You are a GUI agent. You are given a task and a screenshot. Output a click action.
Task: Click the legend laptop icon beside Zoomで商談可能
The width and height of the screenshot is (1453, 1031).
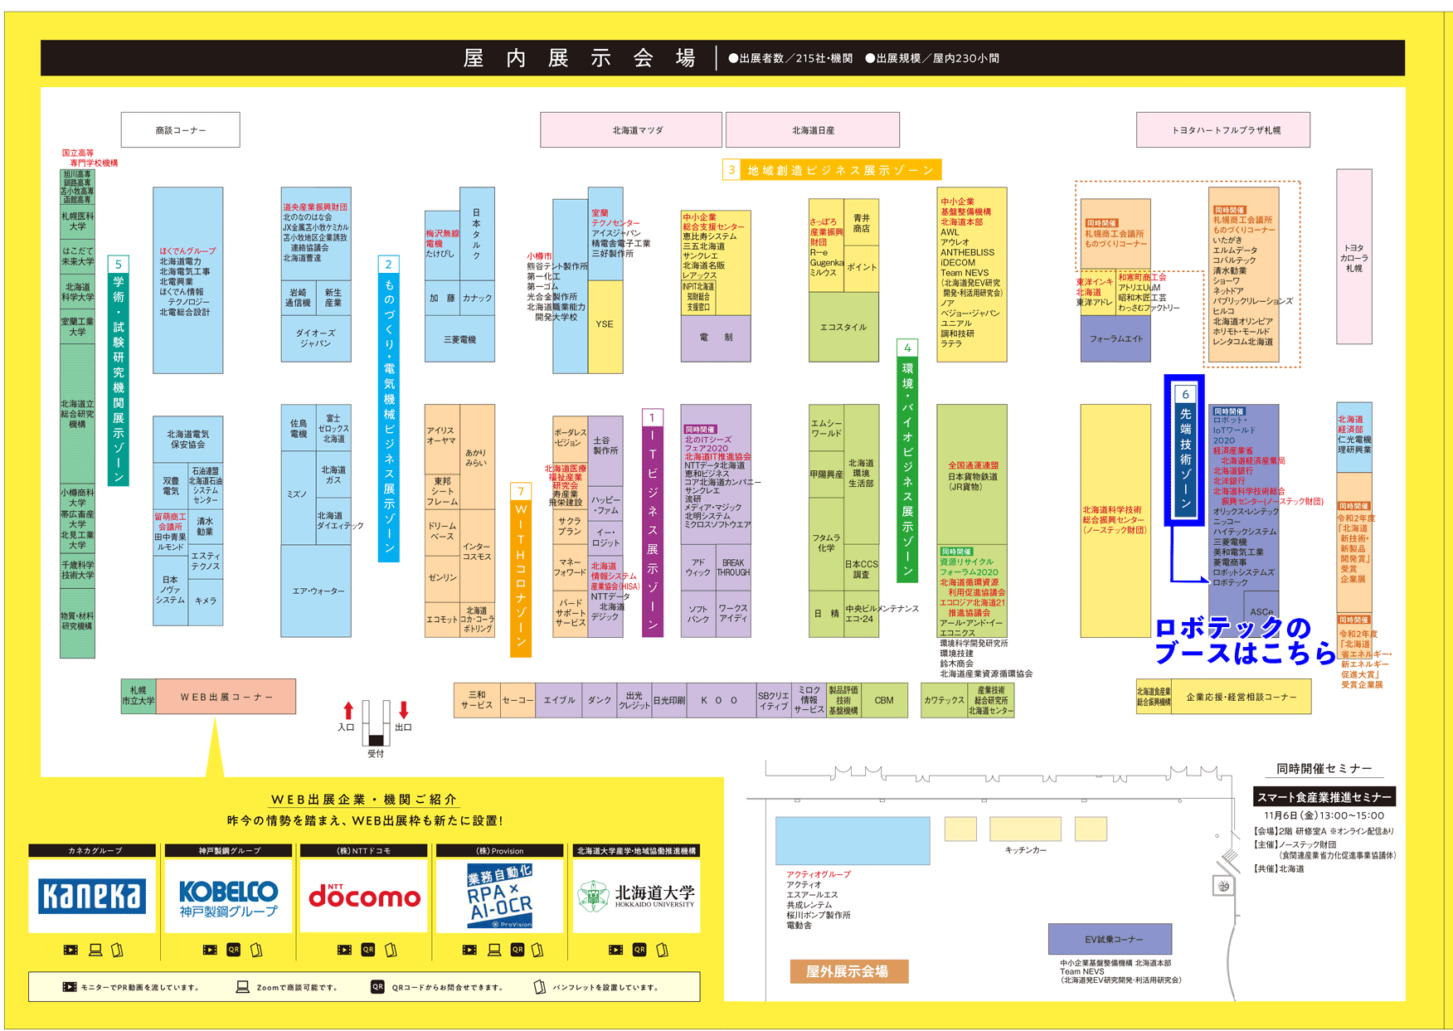coord(243,987)
